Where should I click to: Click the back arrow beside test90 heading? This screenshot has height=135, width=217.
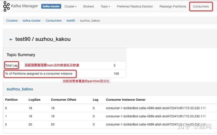(11, 39)
